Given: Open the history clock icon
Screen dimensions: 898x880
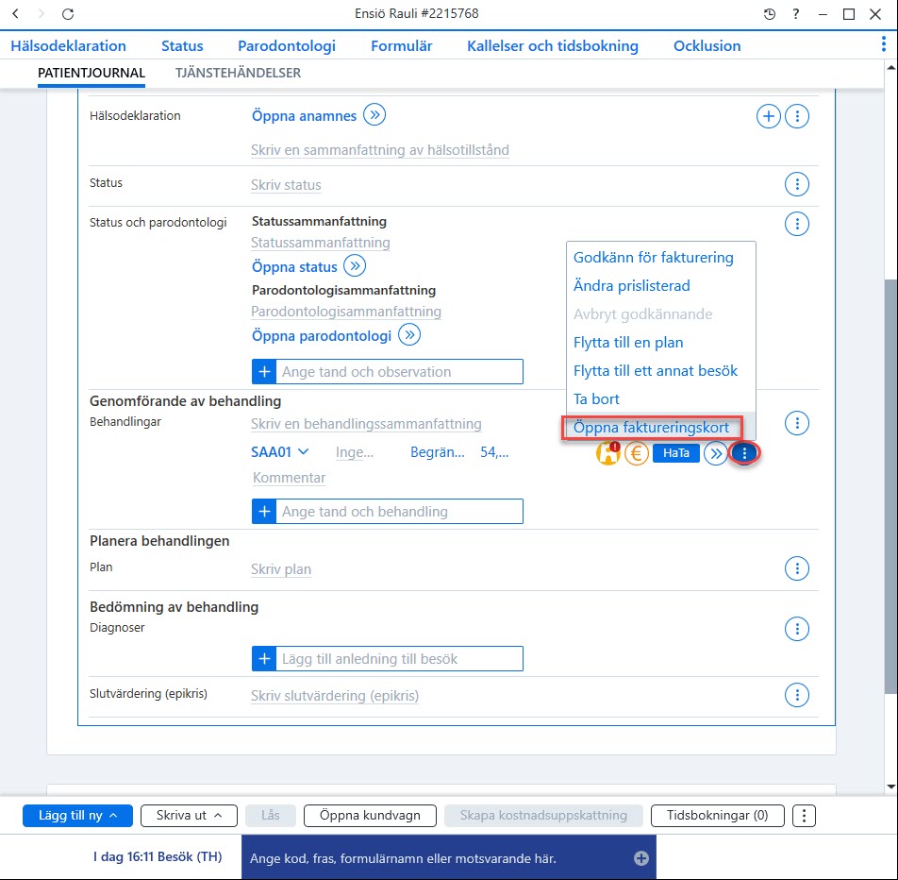Looking at the screenshot, I should point(769,14).
